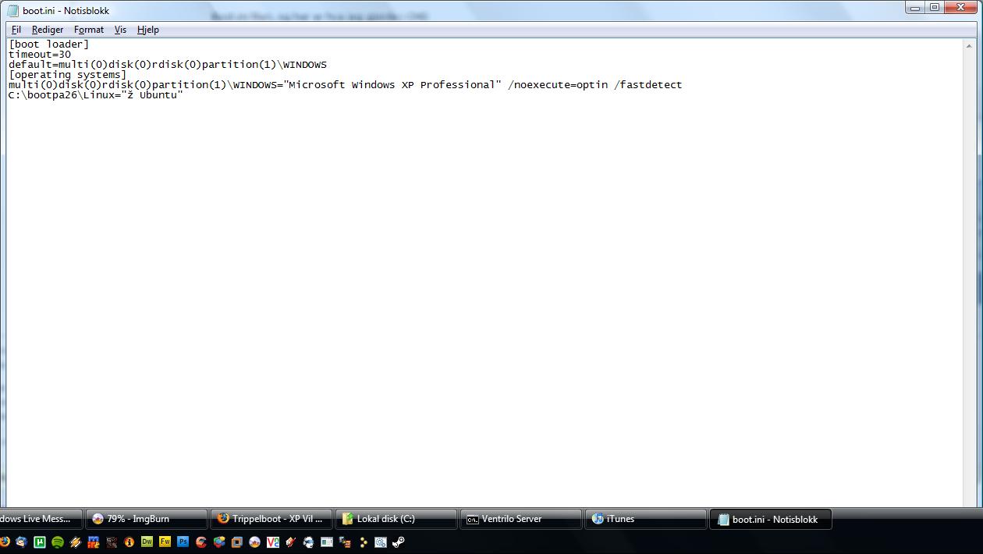Launch Firefox from the quick launch bar
Viewport: 983px width, 554px height.
coord(4,542)
